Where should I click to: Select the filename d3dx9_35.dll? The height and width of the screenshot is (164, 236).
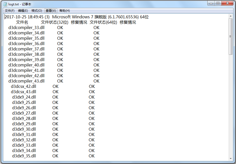tap(24, 156)
